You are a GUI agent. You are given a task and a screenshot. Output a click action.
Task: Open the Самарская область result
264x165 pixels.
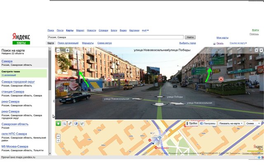(x=15, y=124)
